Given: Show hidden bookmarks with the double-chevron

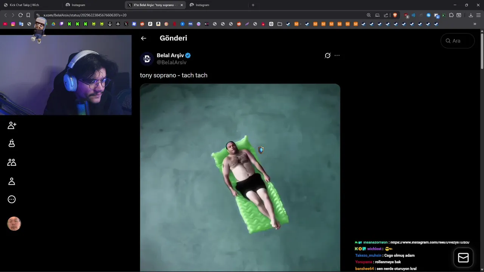Looking at the screenshot, I should (x=475, y=24).
